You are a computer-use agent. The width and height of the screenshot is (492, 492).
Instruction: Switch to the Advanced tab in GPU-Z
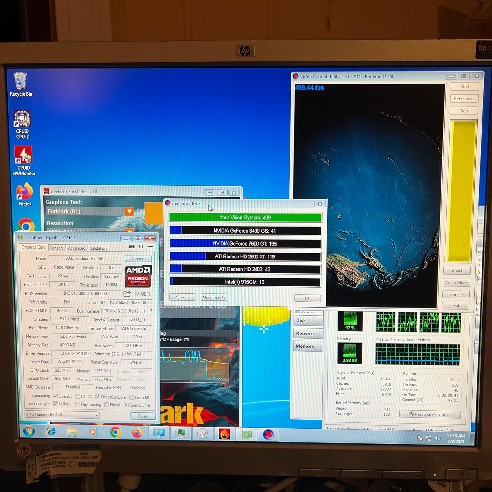click(x=76, y=248)
